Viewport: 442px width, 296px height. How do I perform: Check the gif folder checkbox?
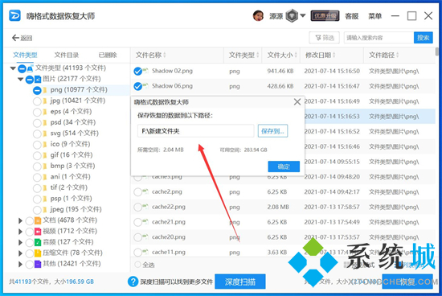[x=37, y=156]
